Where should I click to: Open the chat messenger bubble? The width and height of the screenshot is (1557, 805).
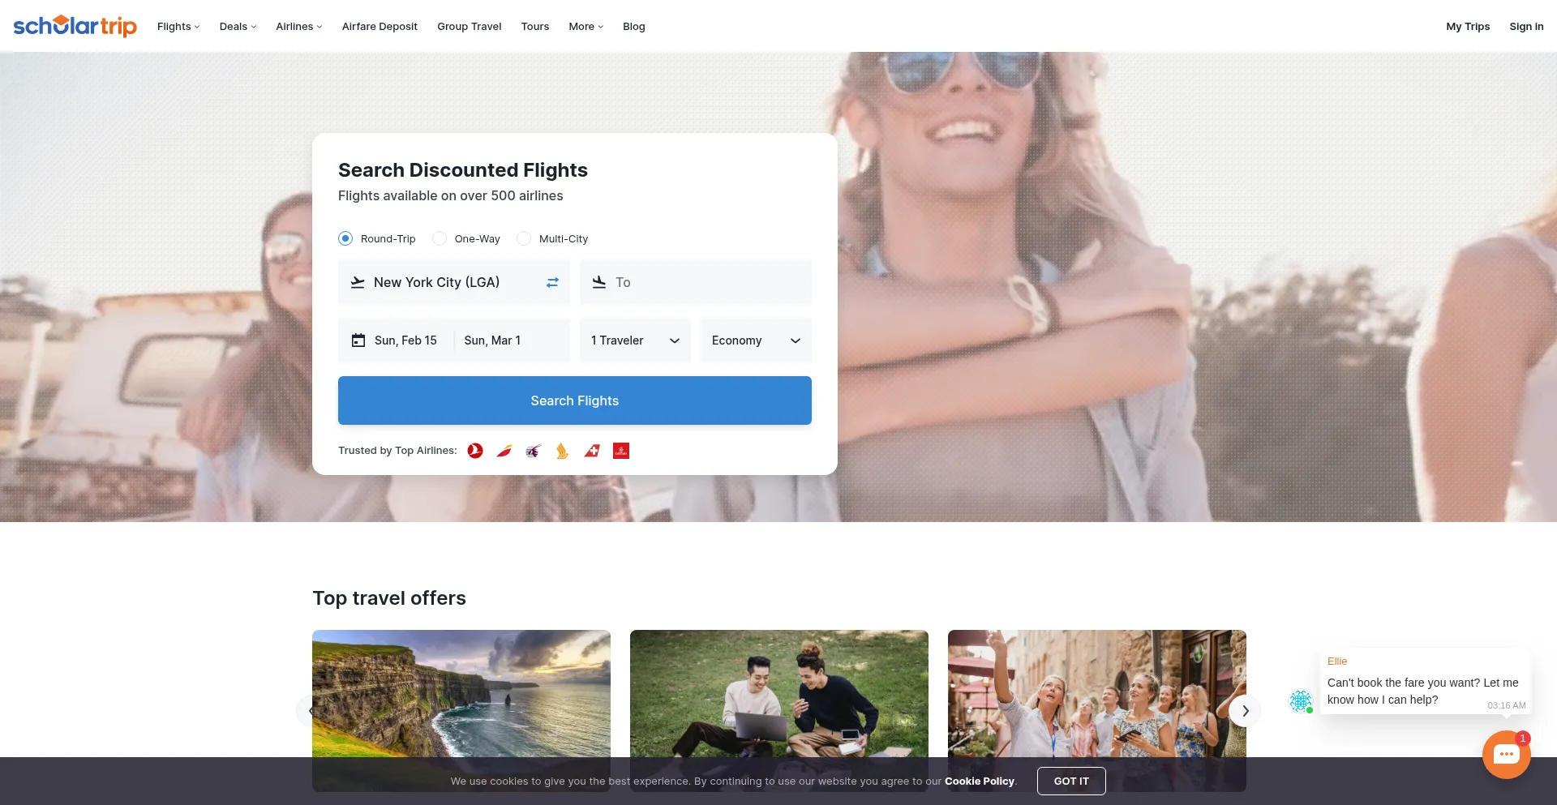click(1506, 754)
